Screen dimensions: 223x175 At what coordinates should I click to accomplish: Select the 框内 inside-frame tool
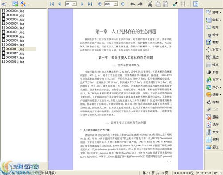(212, 27)
